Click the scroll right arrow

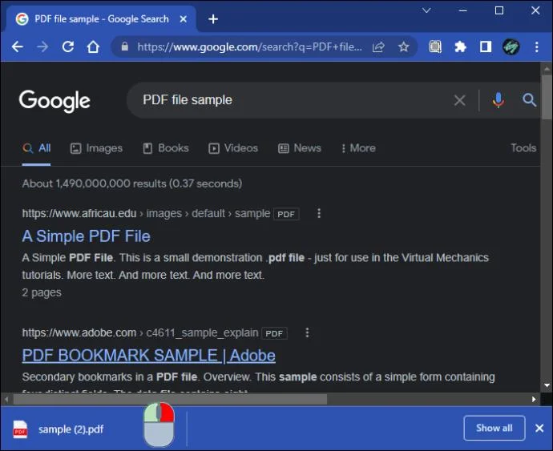[534, 400]
